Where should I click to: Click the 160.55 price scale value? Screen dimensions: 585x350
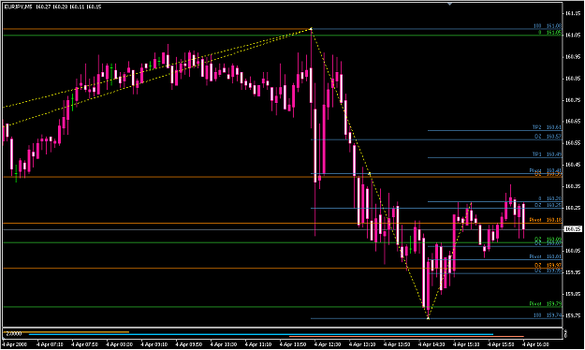point(573,143)
